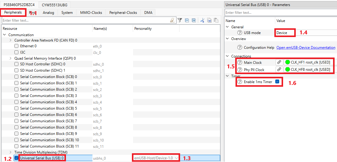Open the emUSB-Host/Device-1.0 personality dropdown
Screen dimensions: 337x162
coord(176,158)
